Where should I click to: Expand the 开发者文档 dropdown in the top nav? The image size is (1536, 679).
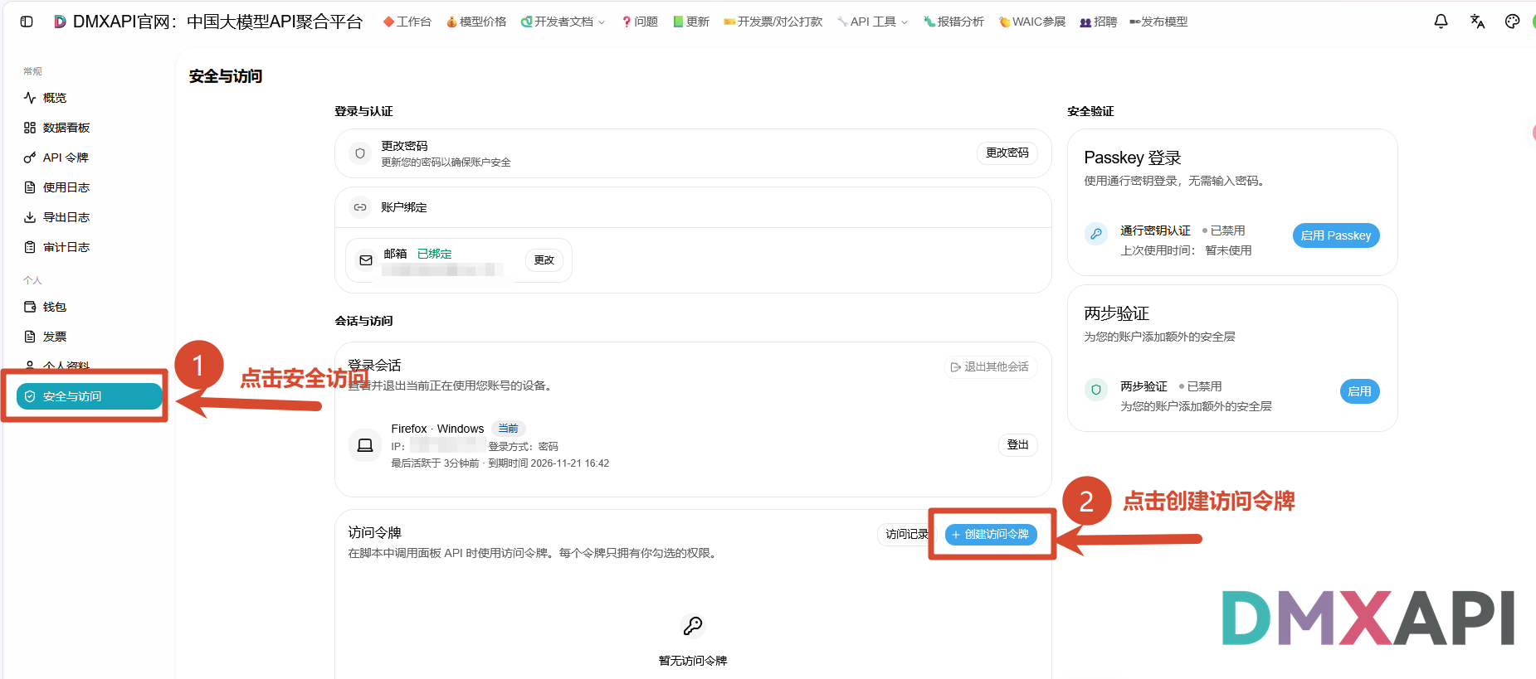(563, 22)
